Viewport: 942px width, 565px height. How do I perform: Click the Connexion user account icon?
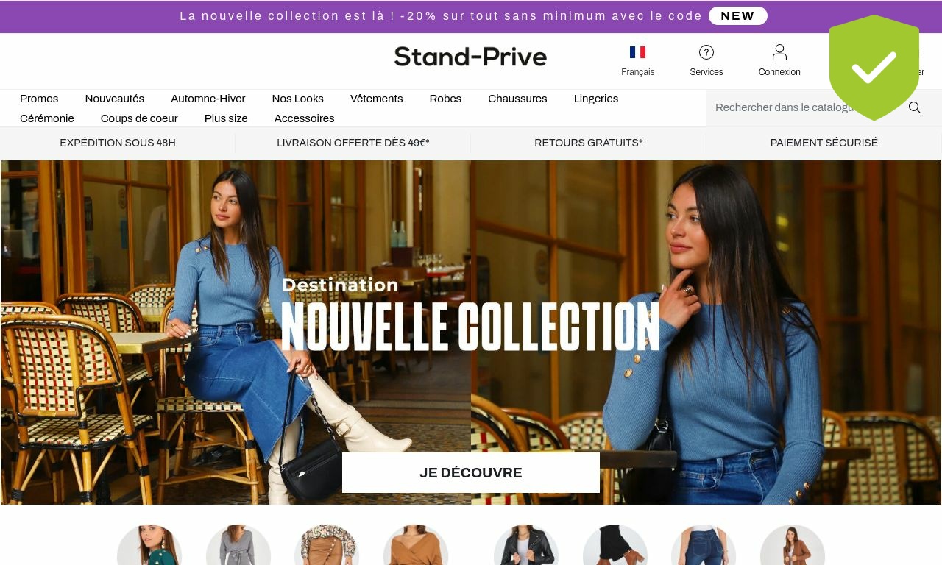click(x=779, y=51)
